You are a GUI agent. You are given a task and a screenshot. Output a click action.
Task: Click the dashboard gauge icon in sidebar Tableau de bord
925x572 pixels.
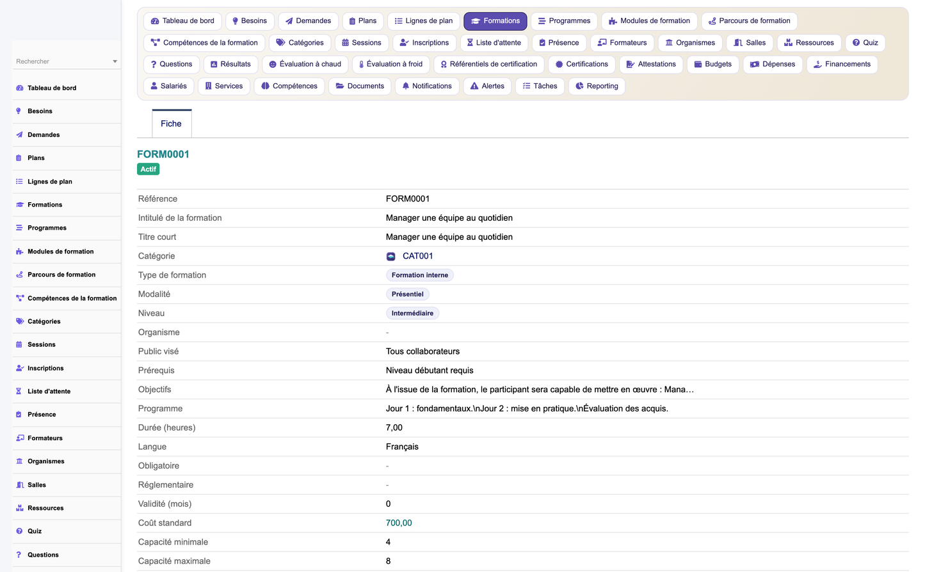(19, 88)
